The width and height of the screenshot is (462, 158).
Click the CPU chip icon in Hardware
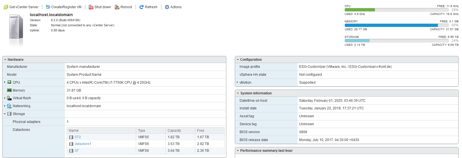click(9, 82)
